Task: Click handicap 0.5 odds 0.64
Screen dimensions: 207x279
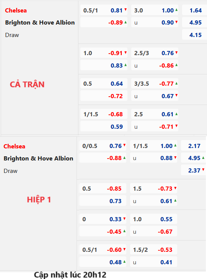Action: click(117, 84)
